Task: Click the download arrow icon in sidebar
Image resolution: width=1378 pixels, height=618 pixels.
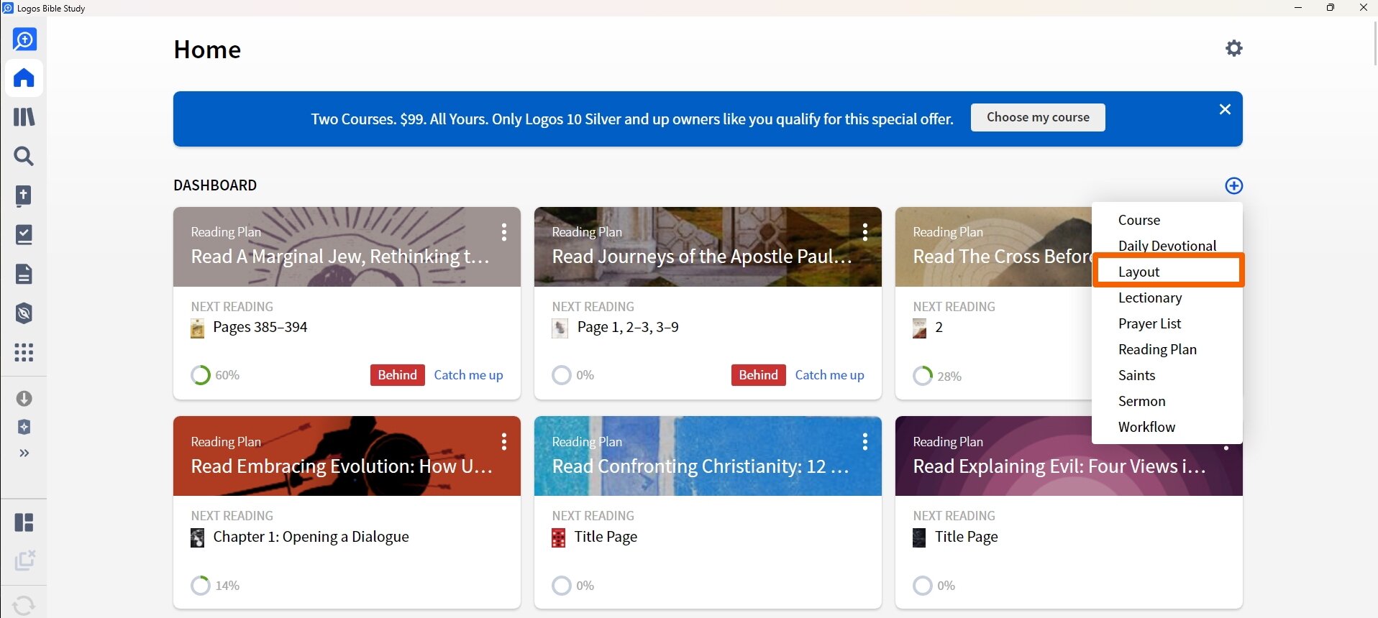Action: (x=24, y=398)
